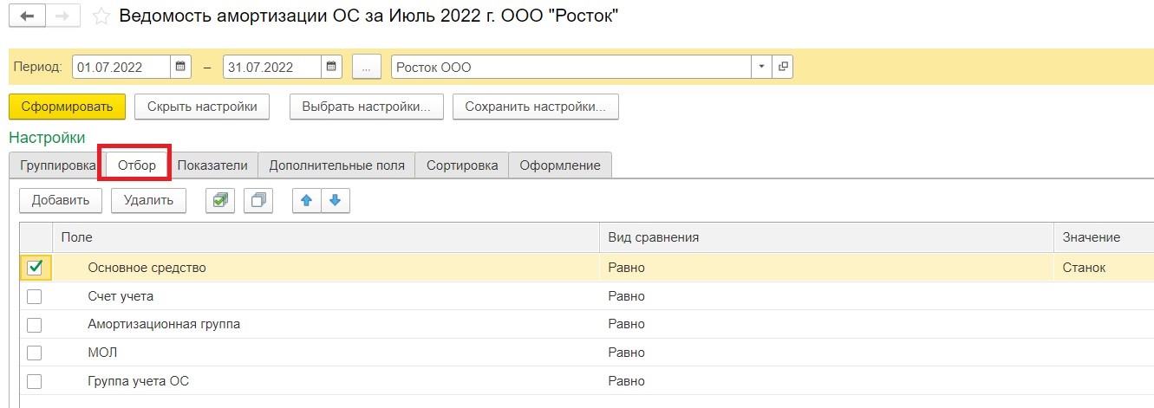Open calendar for start date 01.07.2022
Image resolution: width=1154 pixels, height=408 pixels.
click(x=181, y=67)
